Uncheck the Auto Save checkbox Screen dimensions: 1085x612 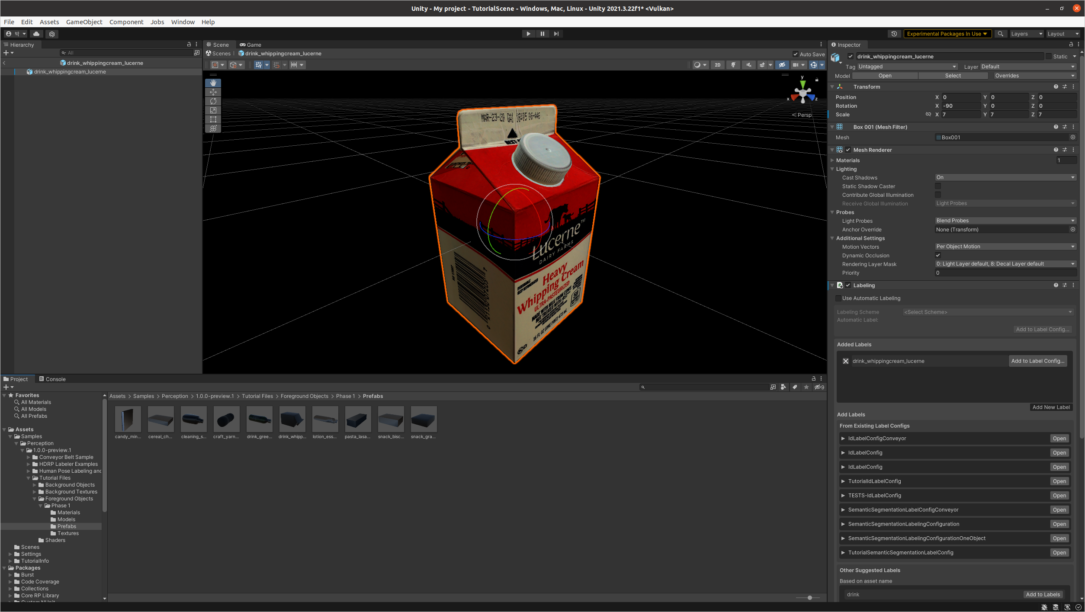pos(795,54)
